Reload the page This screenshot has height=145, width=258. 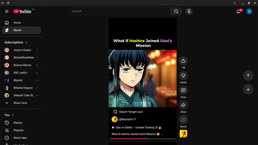click(x=8, y=3)
